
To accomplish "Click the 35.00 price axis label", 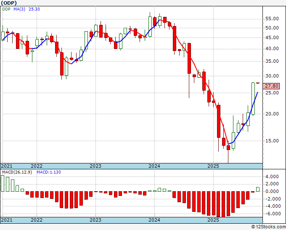I will click(272, 62).
